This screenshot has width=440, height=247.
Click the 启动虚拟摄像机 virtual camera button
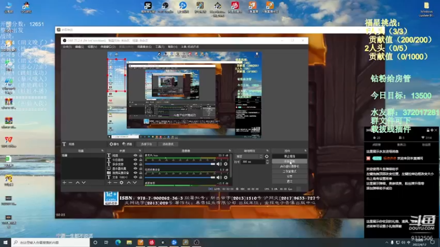coord(290,166)
